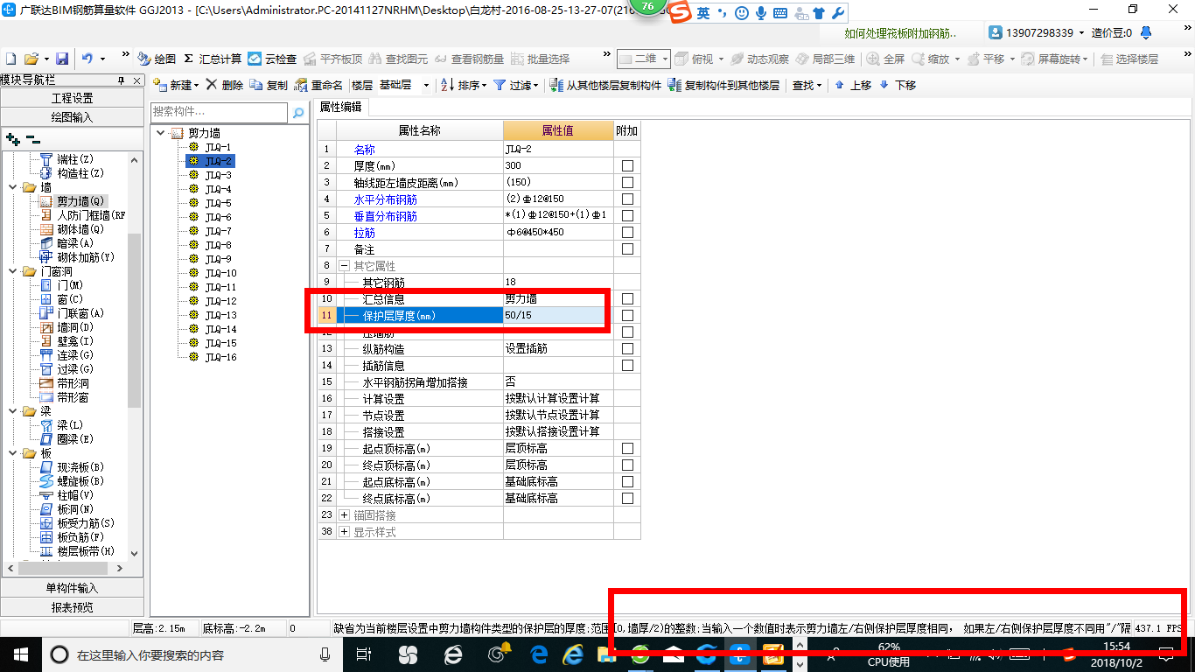Collapse the 梁 folder in navigation tree
1195x672 pixels.
tap(11, 411)
